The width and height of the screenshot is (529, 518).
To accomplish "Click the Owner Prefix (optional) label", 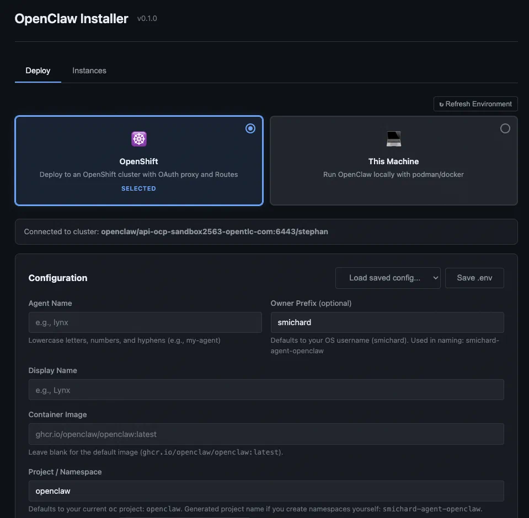I will (x=311, y=303).
